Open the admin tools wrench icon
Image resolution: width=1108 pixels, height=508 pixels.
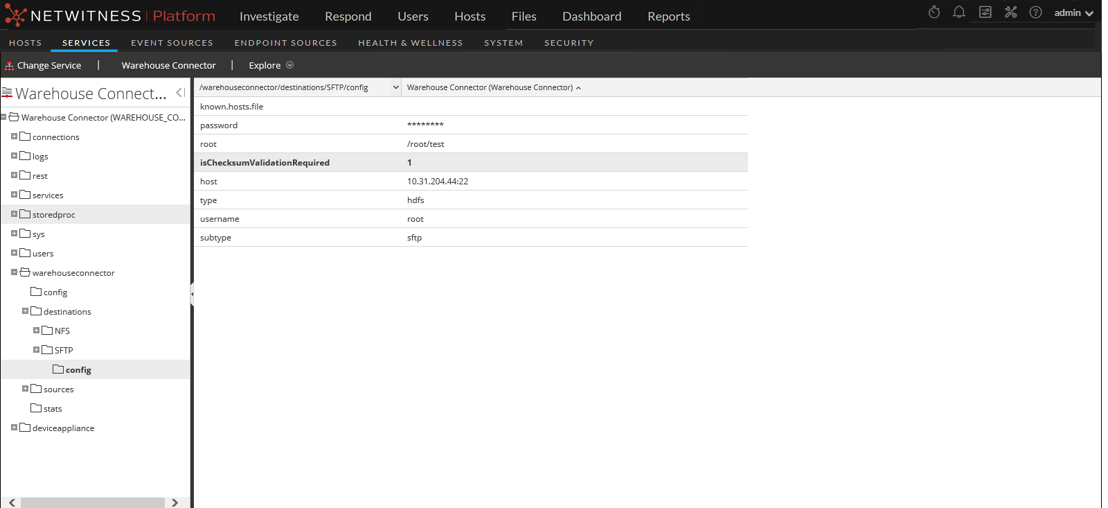1011,12
